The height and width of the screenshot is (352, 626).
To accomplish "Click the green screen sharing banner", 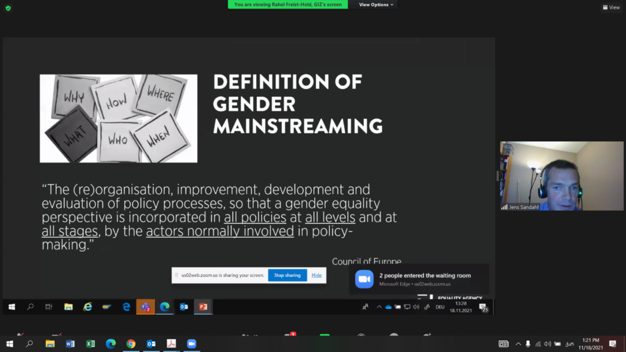I will [288, 4].
